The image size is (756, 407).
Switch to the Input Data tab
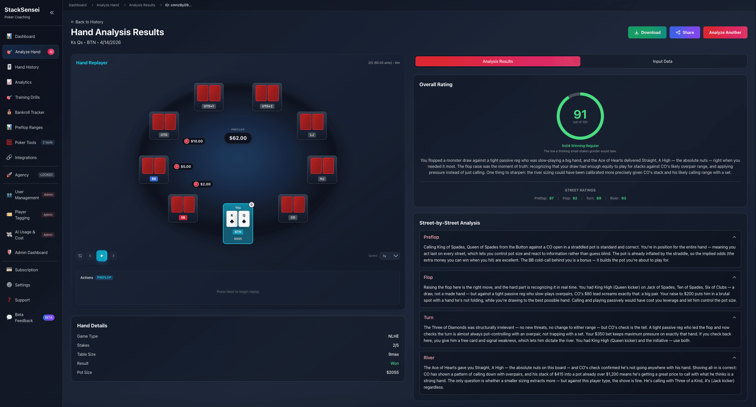pyautogui.click(x=663, y=61)
